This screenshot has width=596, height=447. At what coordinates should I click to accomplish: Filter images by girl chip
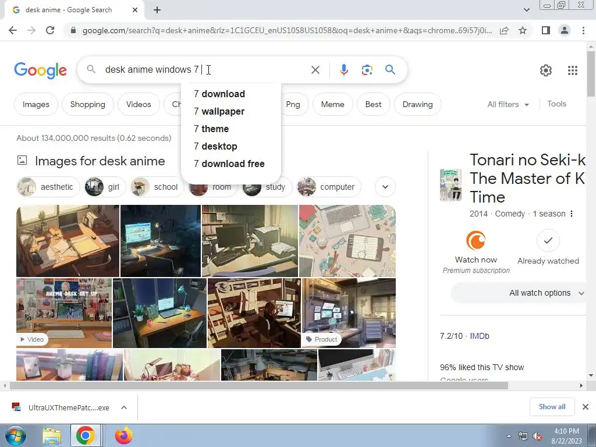coord(105,187)
